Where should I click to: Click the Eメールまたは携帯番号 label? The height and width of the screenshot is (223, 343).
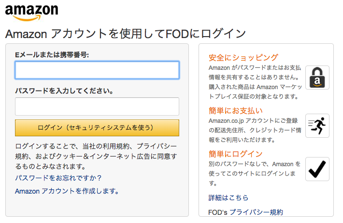tap(52, 55)
